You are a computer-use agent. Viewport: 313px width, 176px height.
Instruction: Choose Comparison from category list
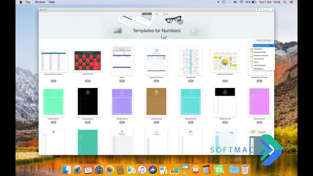click(264, 49)
